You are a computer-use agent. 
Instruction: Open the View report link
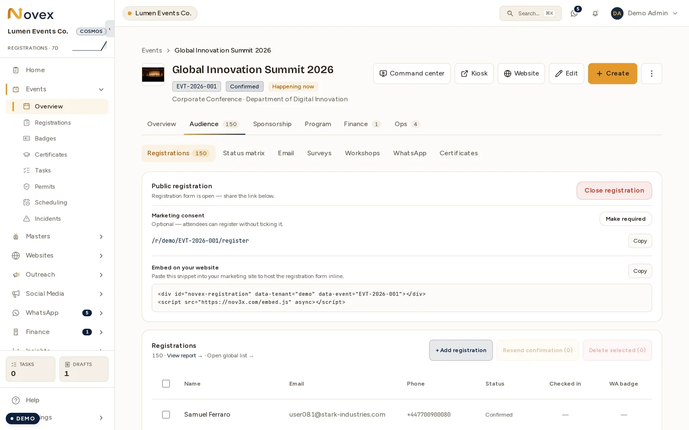pos(185,356)
